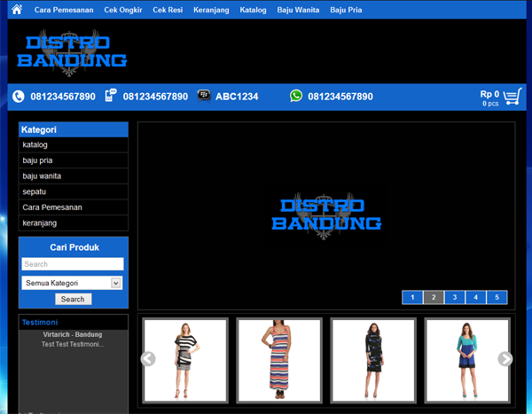The width and height of the screenshot is (532, 414).
Task: Switch to slide 3 in banner
Action: (x=455, y=297)
